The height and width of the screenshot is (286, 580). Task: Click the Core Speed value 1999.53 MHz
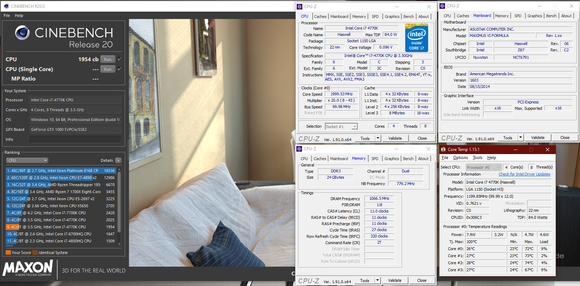pos(341,94)
